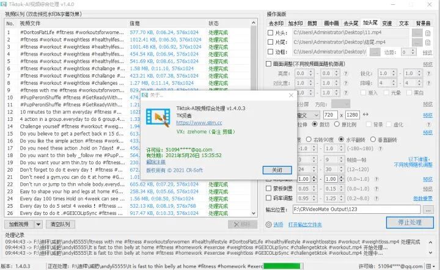Enable the 边框 border checkbox
Viewport: 440px width, 270px height.
(270, 51)
